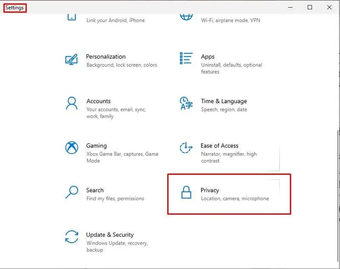This screenshot has height=269, width=340.
Task: Open Search settings heading
Action: click(x=95, y=190)
